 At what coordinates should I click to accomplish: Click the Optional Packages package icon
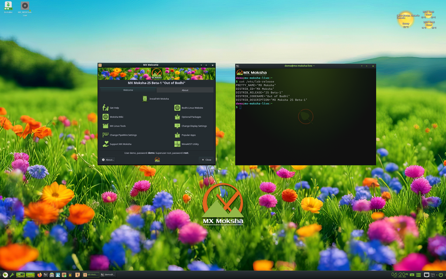coord(177,117)
